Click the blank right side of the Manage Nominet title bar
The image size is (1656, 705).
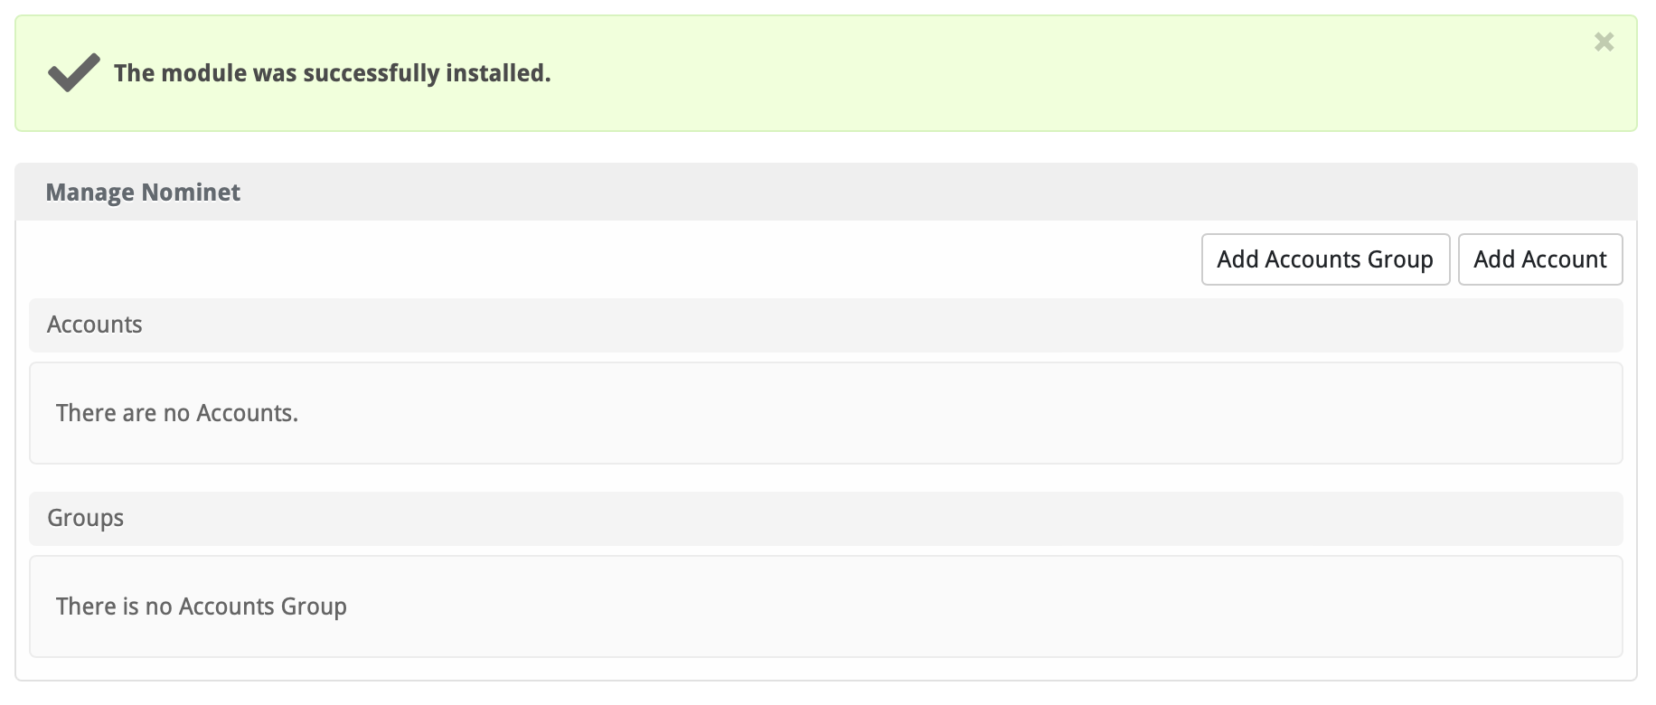click(1175, 193)
